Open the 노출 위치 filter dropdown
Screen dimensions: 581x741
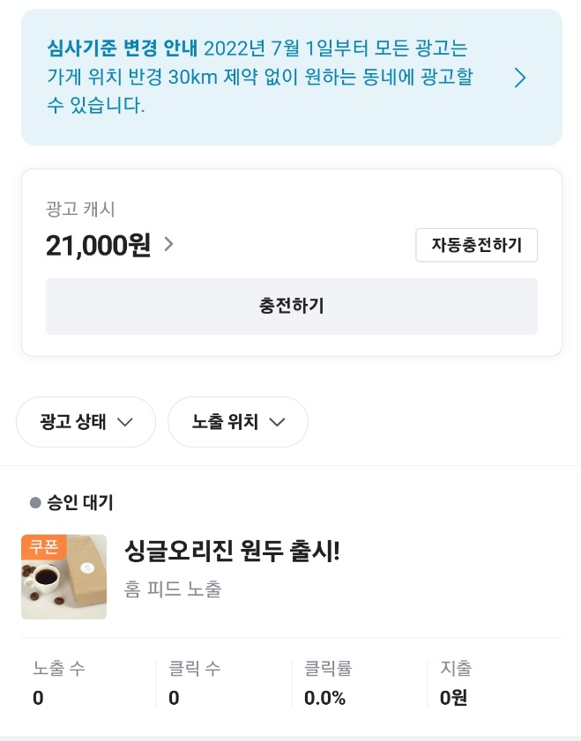point(238,422)
